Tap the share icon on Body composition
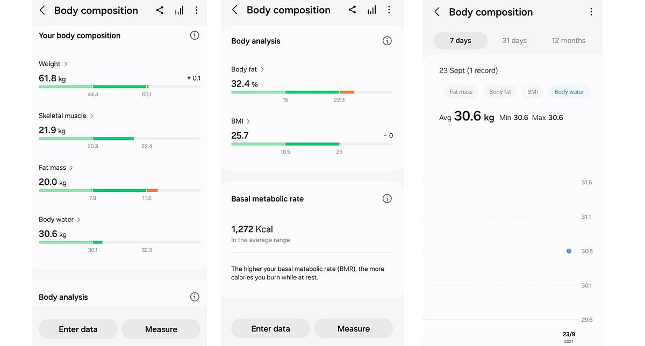 coord(160,10)
